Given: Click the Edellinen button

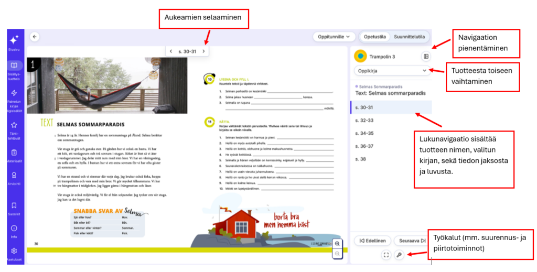Looking at the screenshot, I should coord(373,241).
